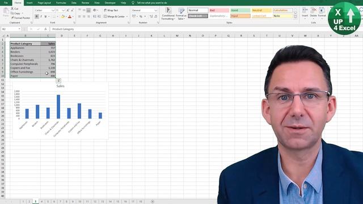Click the Orientation text-angle icon

pyautogui.click(x=95, y=10)
